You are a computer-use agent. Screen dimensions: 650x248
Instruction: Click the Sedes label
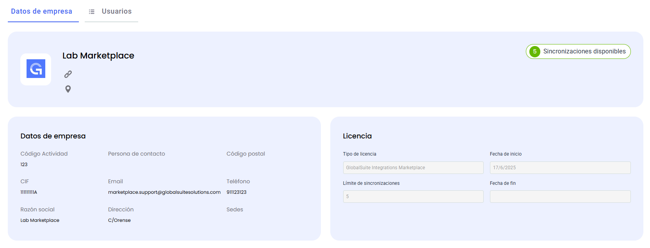tap(235, 209)
